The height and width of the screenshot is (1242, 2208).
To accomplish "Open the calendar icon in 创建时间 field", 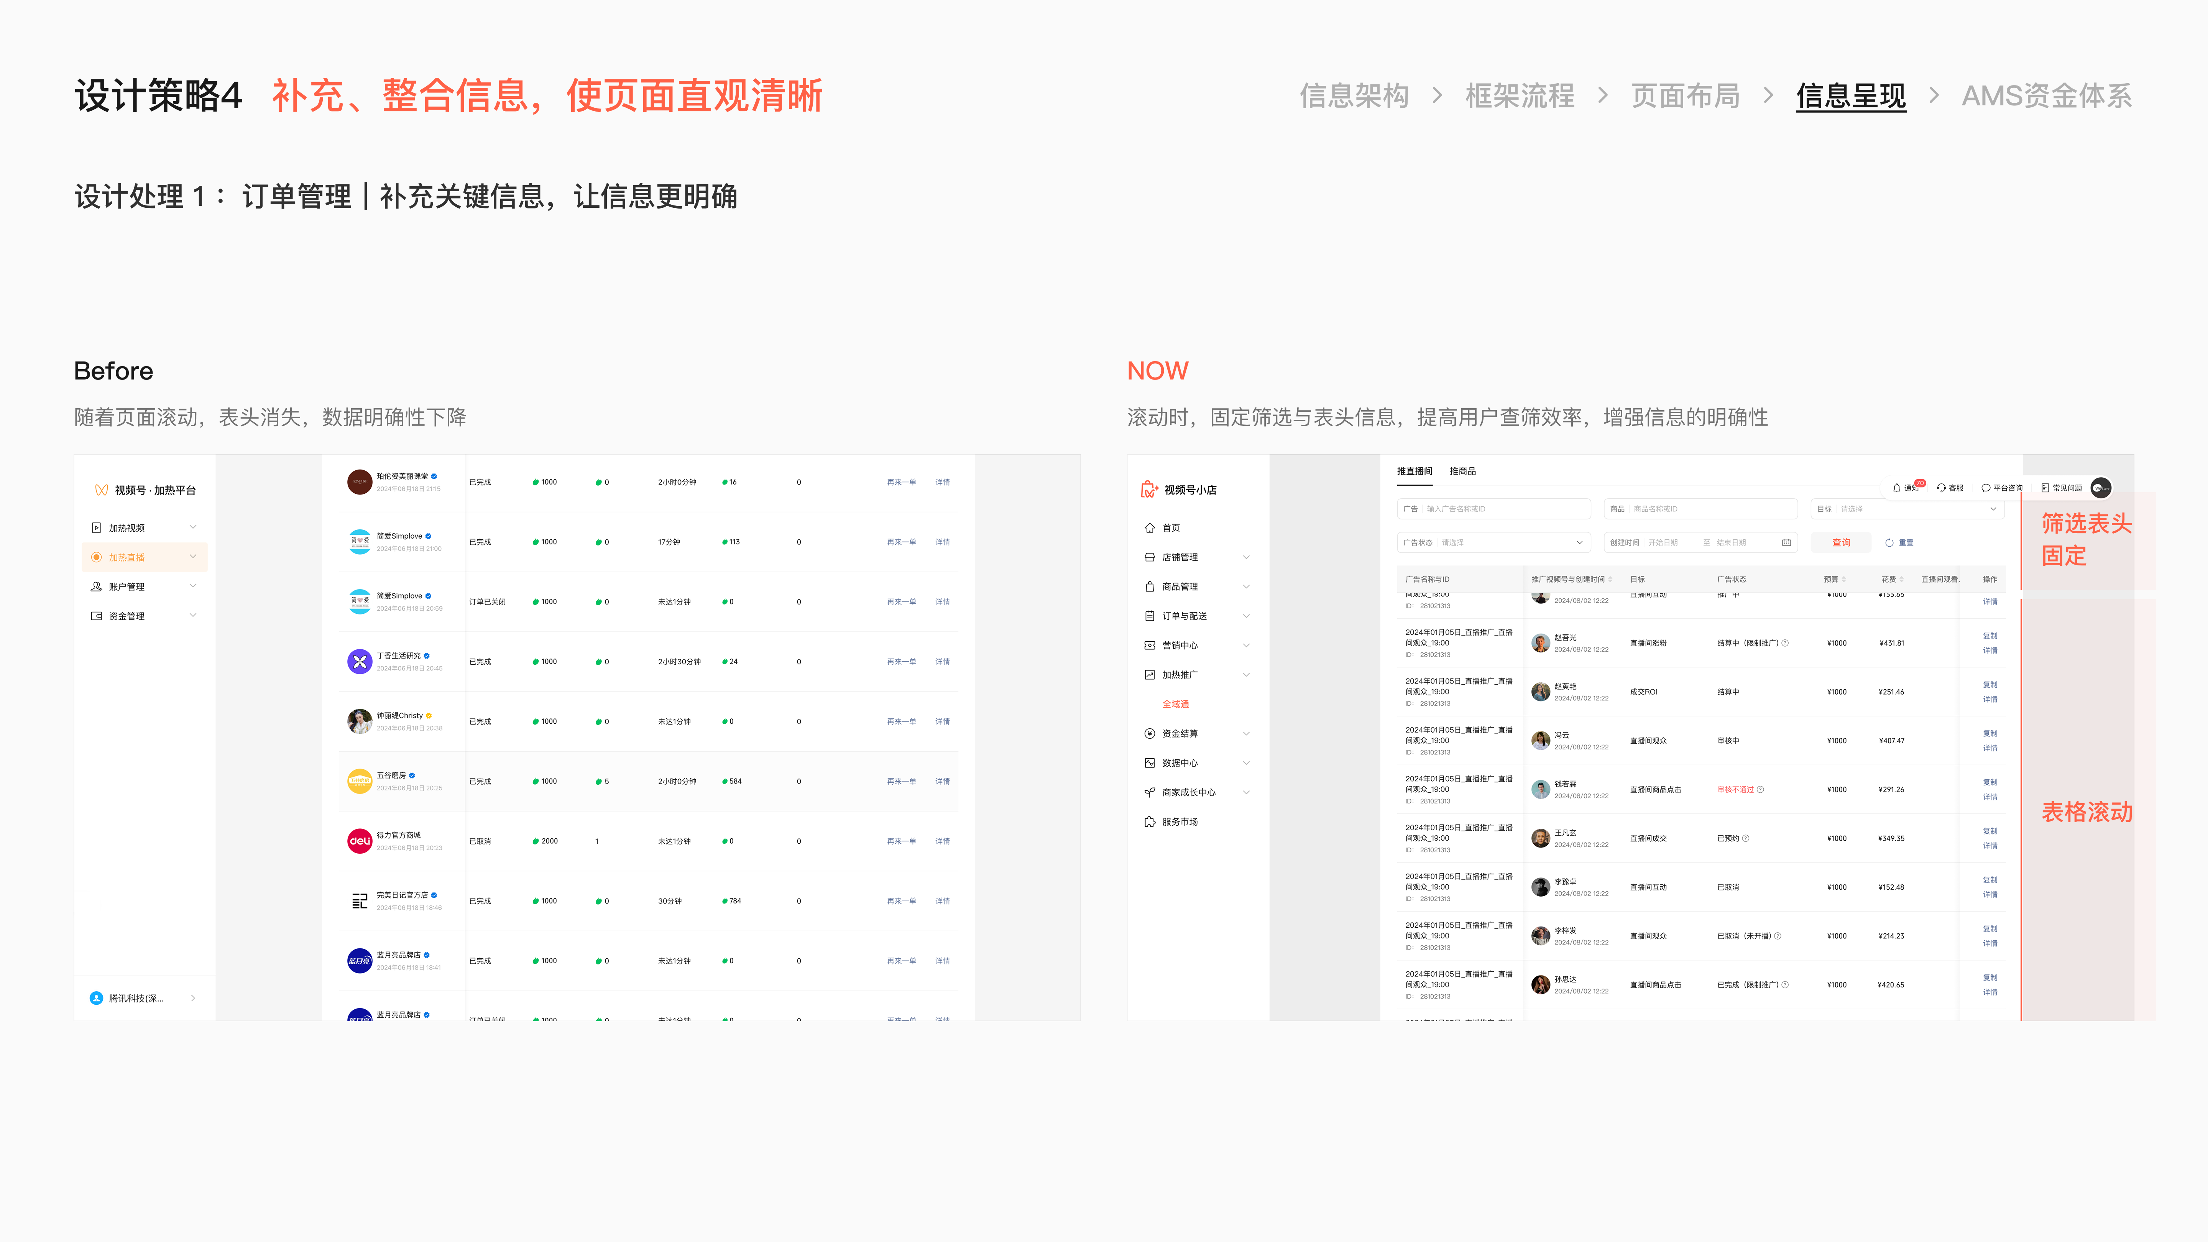I will tap(1786, 542).
